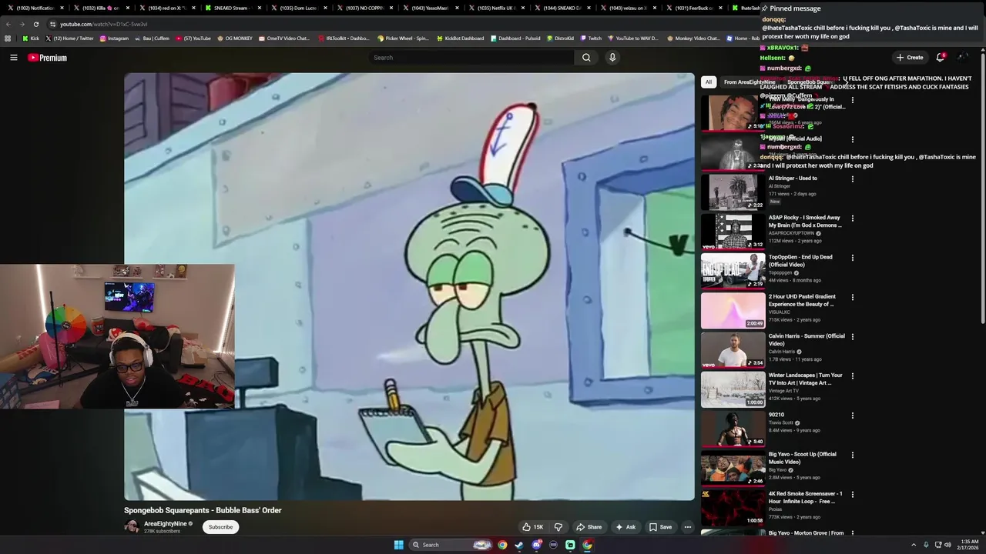Switch to (1035) Netflix UK browser tab
Screen dimensions: 986x554
tap(495, 8)
